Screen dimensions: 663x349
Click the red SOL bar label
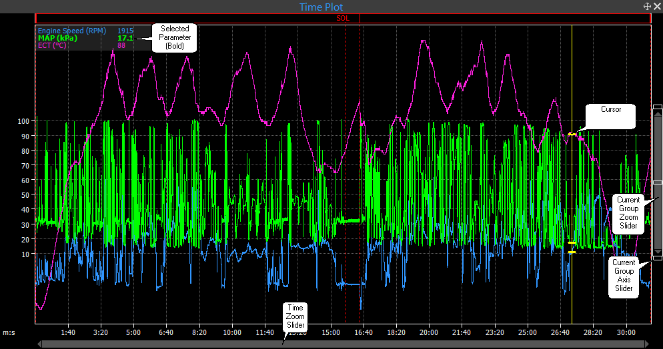tap(343, 19)
